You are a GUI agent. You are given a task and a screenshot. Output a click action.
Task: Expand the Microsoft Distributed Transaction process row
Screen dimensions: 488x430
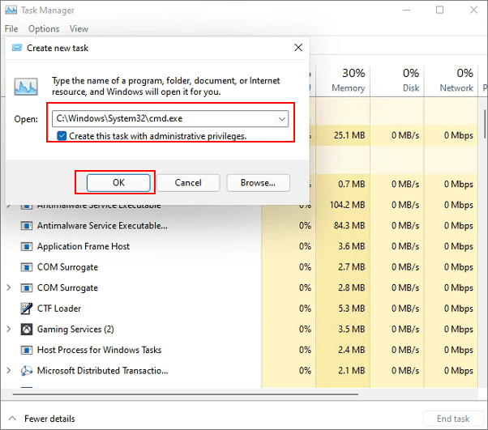pyautogui.click(x=9, y=371)
